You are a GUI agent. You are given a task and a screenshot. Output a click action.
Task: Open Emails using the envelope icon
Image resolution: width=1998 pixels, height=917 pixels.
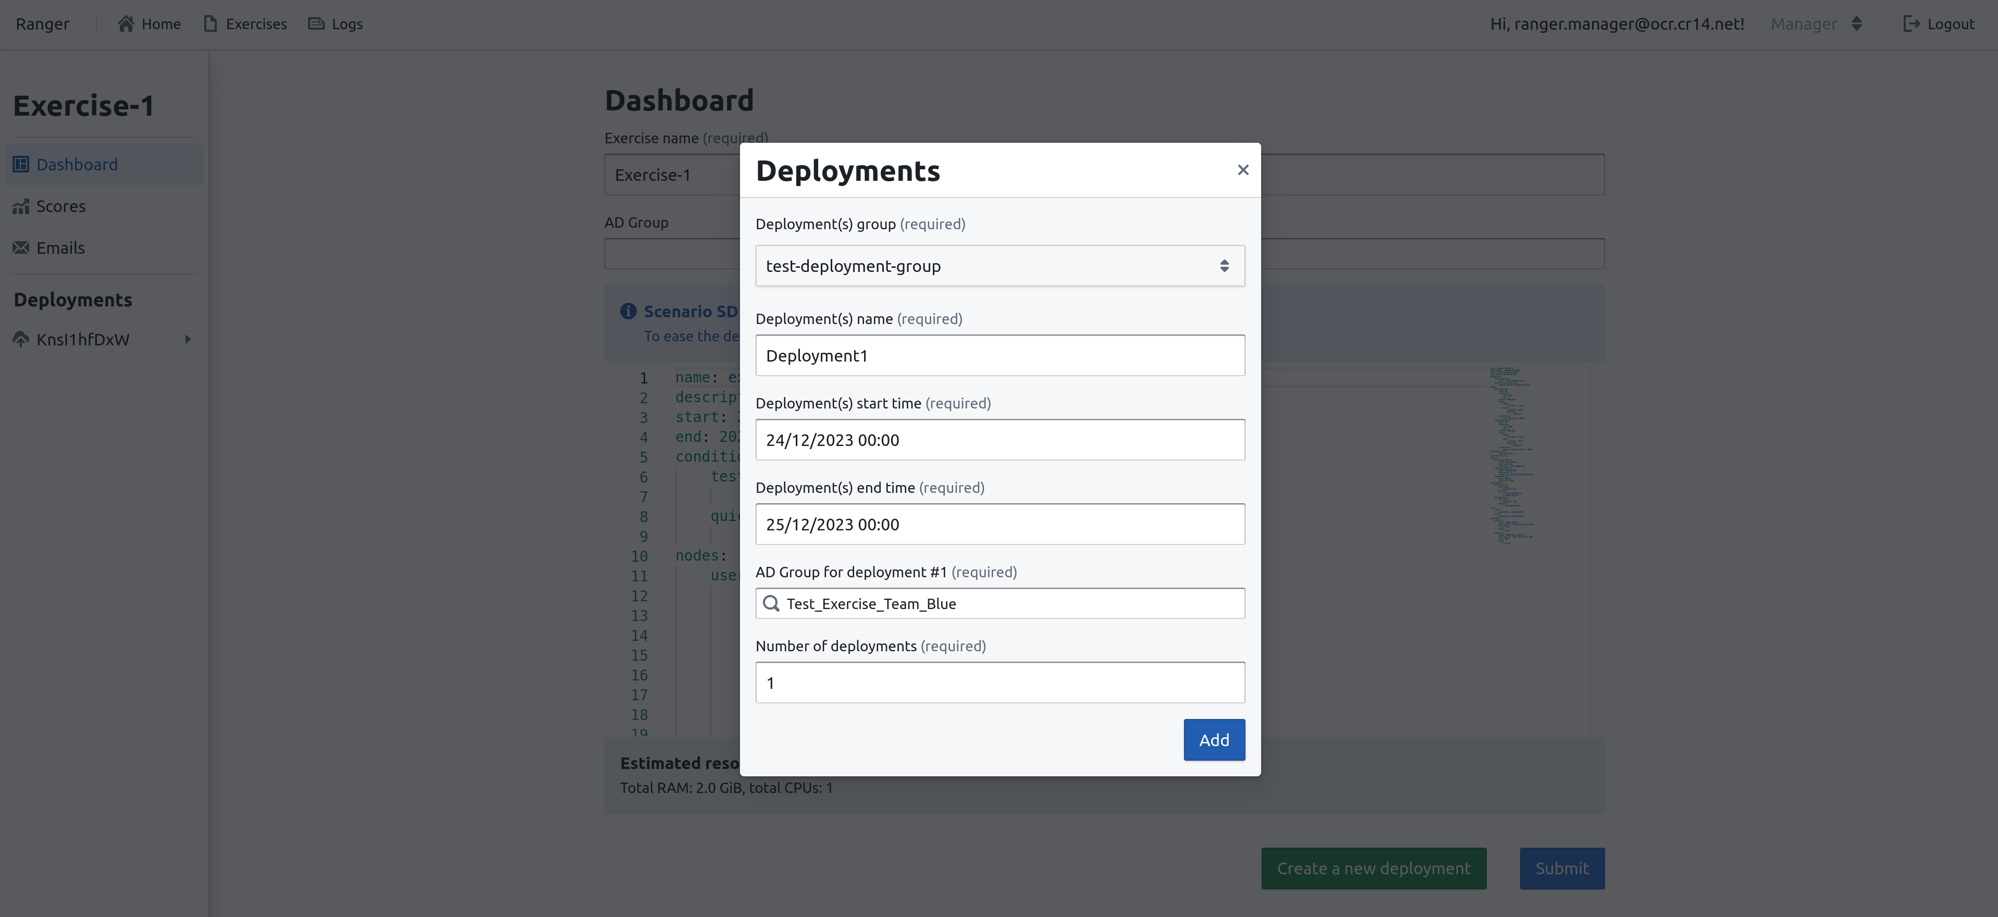pyautogui.click(x=22, y=247)
